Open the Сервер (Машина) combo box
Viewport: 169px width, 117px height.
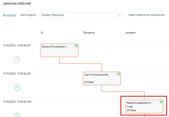pos(79,15)
